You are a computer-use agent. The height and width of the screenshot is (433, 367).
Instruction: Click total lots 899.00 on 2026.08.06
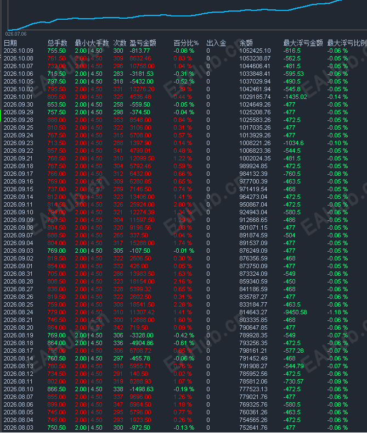pyautogui.click(x=57, y=404)
